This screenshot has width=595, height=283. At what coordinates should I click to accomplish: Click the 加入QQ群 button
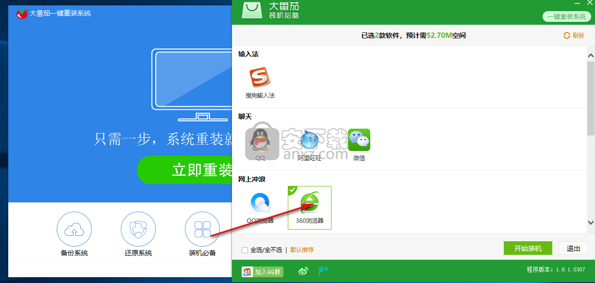click(263, 272)
